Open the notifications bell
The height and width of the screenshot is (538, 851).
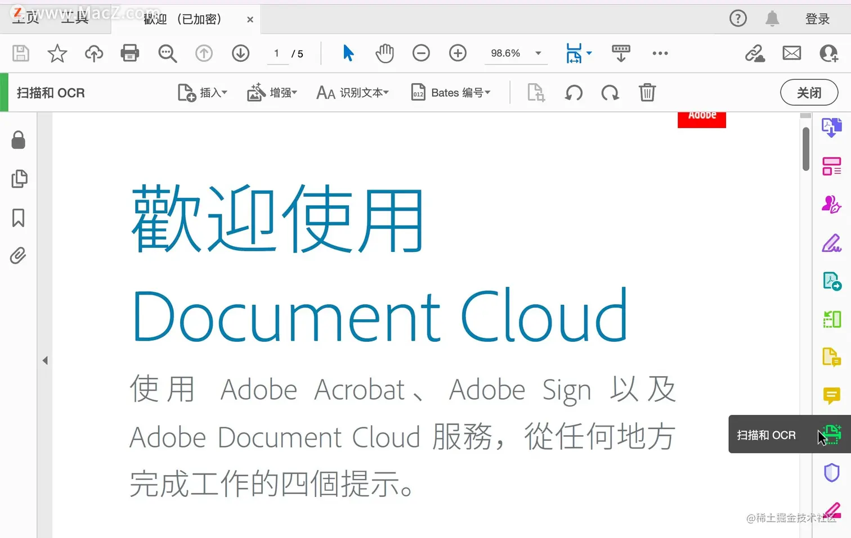click(x=772, y=19)
